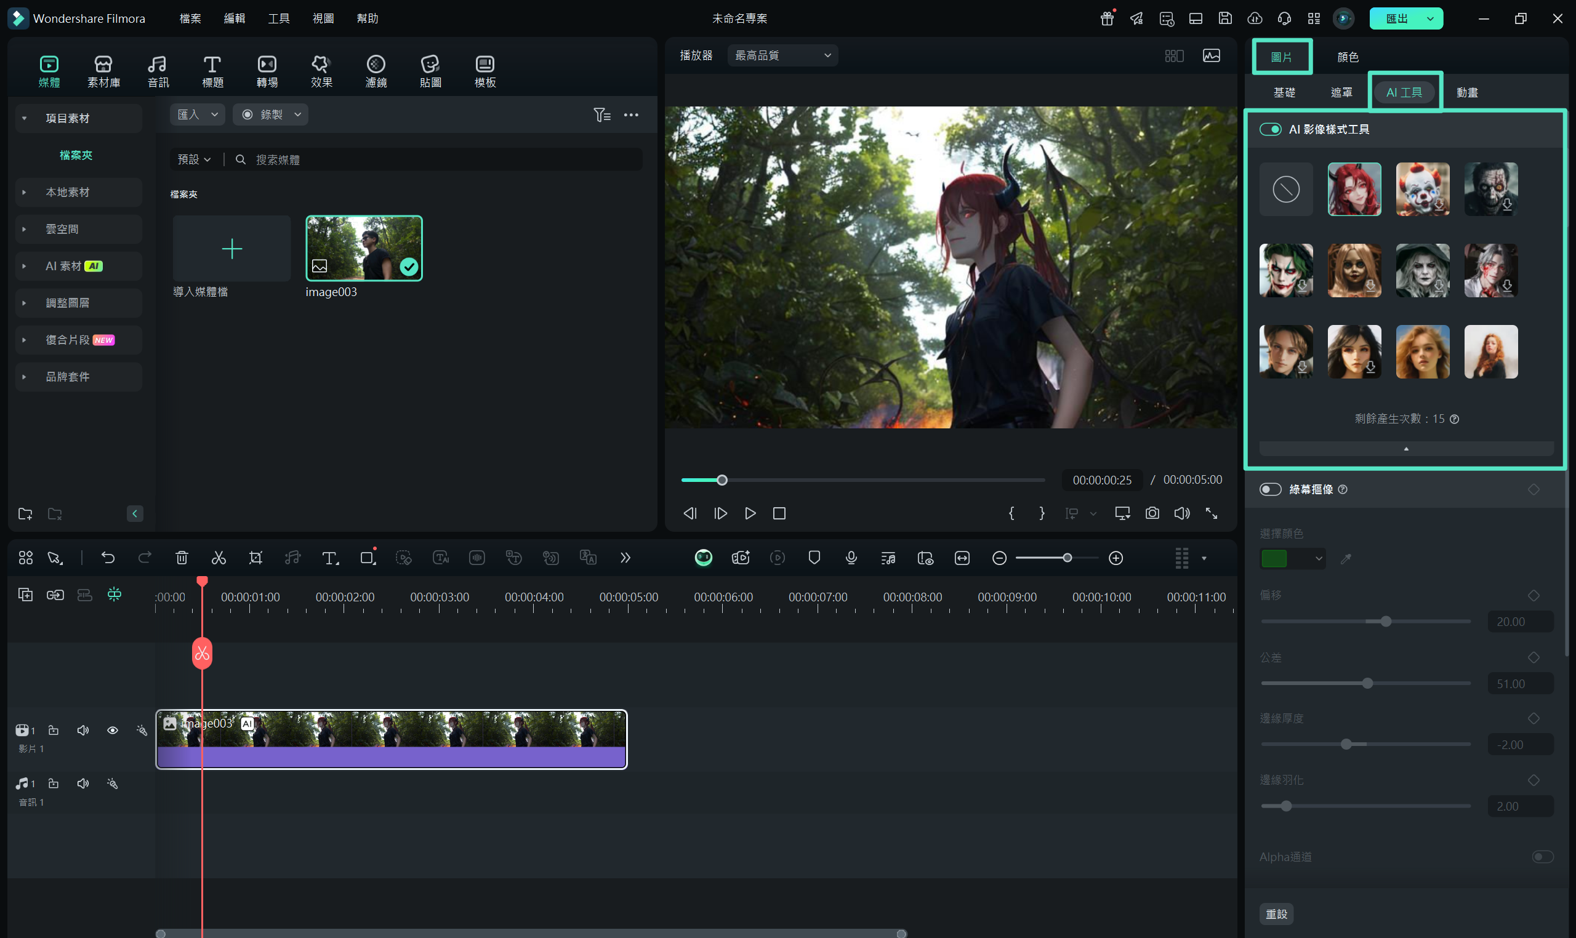The width and height of the screenshot is (1576, 938).
Task: Play the preview video
Action: point(750,513)
